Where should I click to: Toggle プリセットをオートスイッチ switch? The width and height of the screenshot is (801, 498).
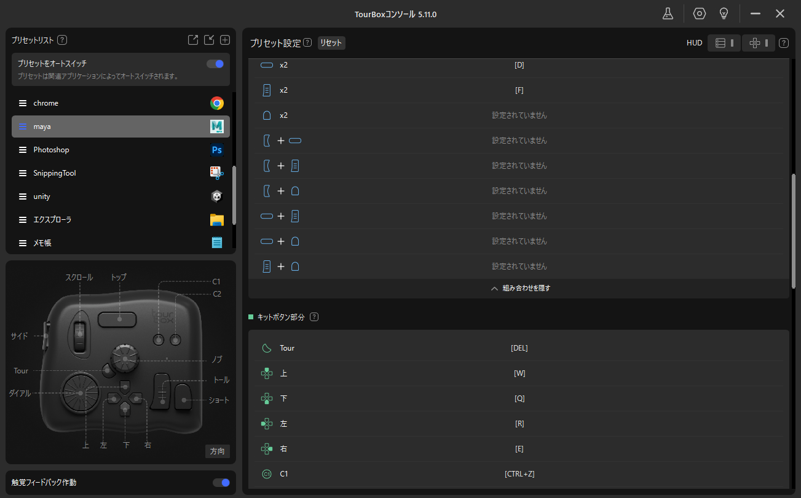(x=215, y=64)
